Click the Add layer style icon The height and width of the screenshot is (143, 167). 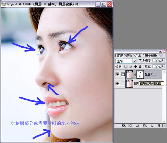(123, 126)
